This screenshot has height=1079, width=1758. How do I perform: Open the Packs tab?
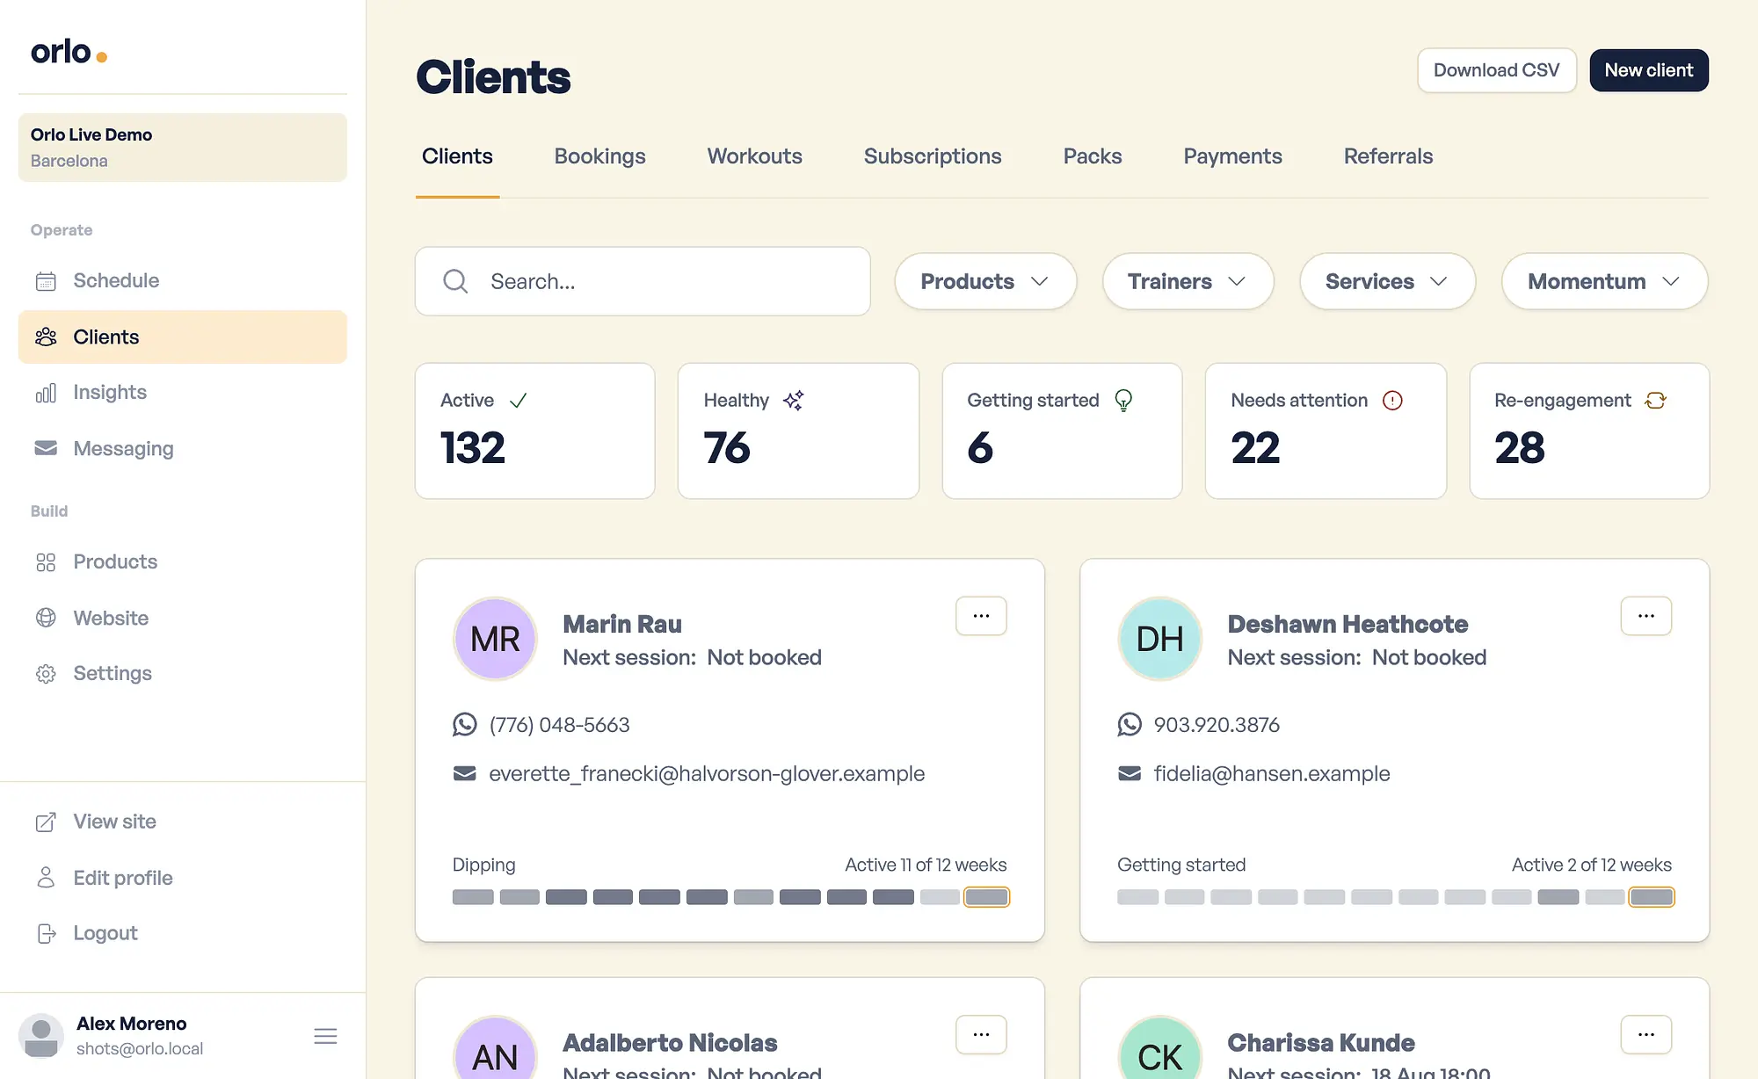pyautogui.click(x=1093, y=156)
